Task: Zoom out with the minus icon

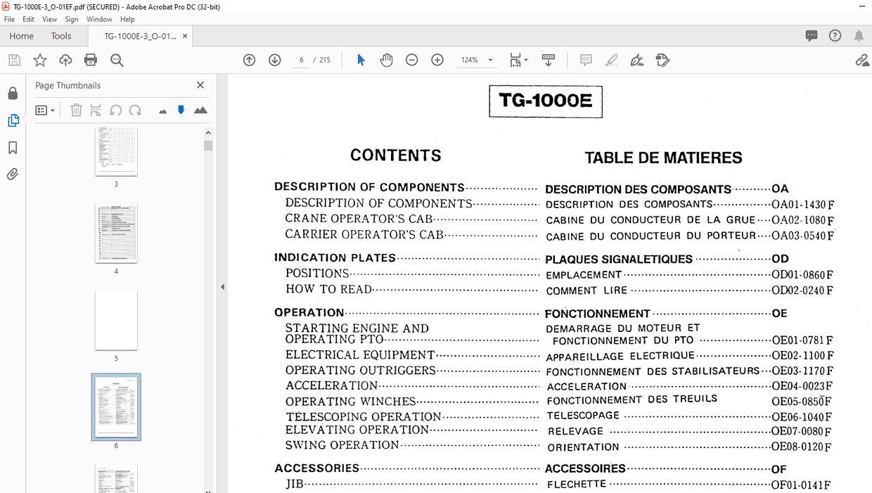Action: coord(412,60)
